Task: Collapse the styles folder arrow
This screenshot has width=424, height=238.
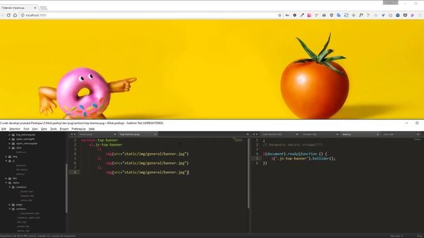Action: coord(6,182)
